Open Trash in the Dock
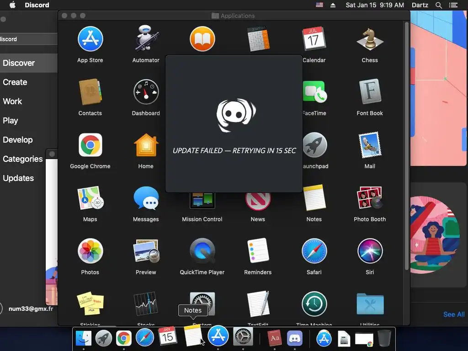 [x=384, y=338]
